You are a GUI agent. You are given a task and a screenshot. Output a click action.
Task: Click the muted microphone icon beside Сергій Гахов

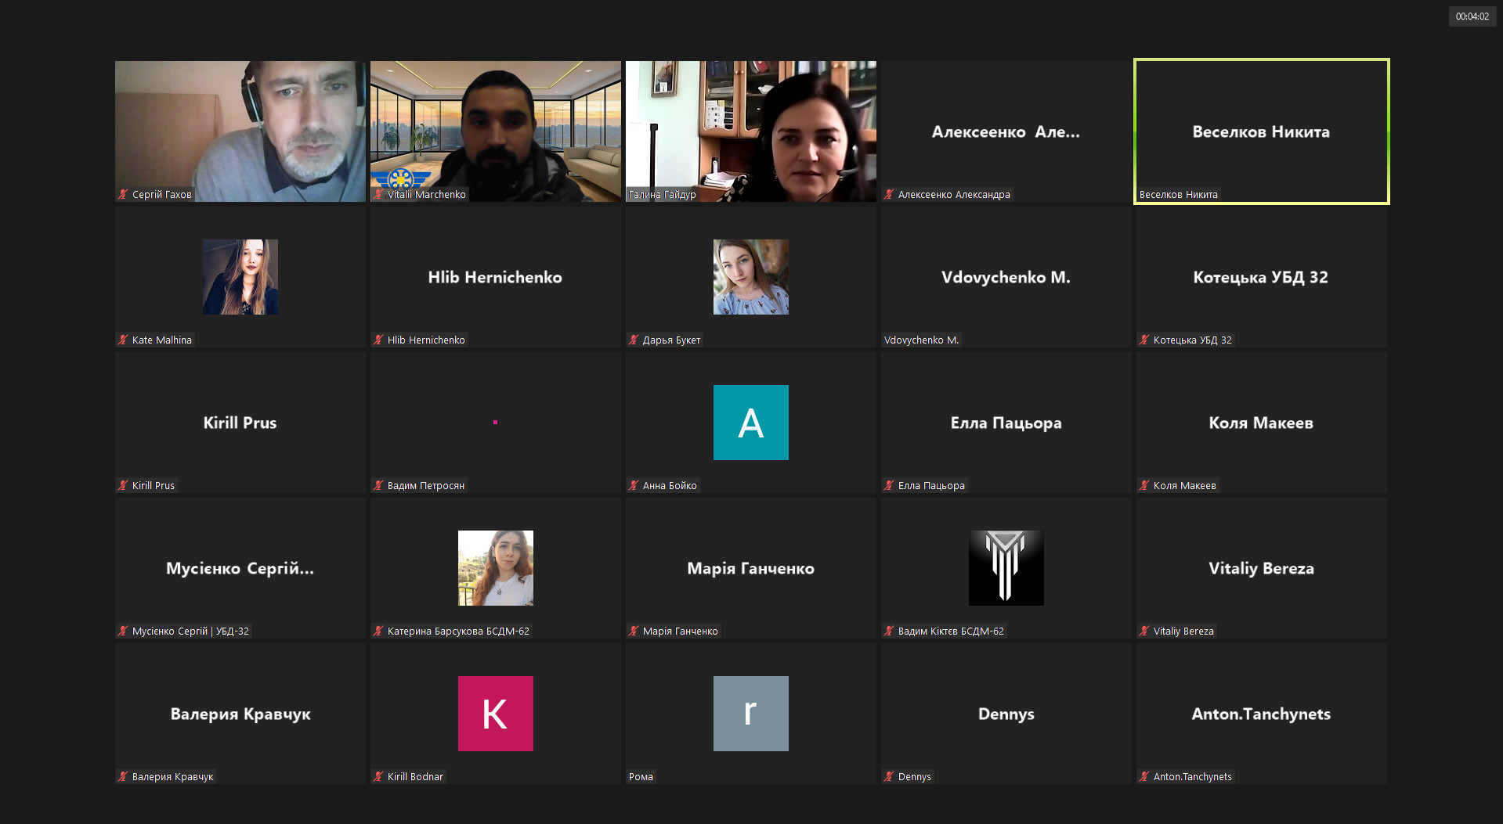tap(123, 194)
